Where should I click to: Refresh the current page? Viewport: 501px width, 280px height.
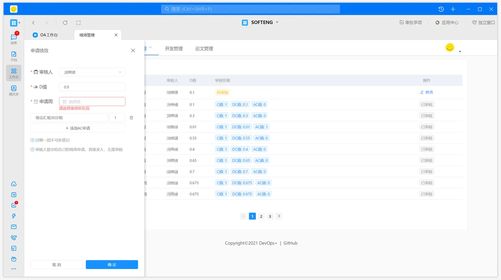65,22
